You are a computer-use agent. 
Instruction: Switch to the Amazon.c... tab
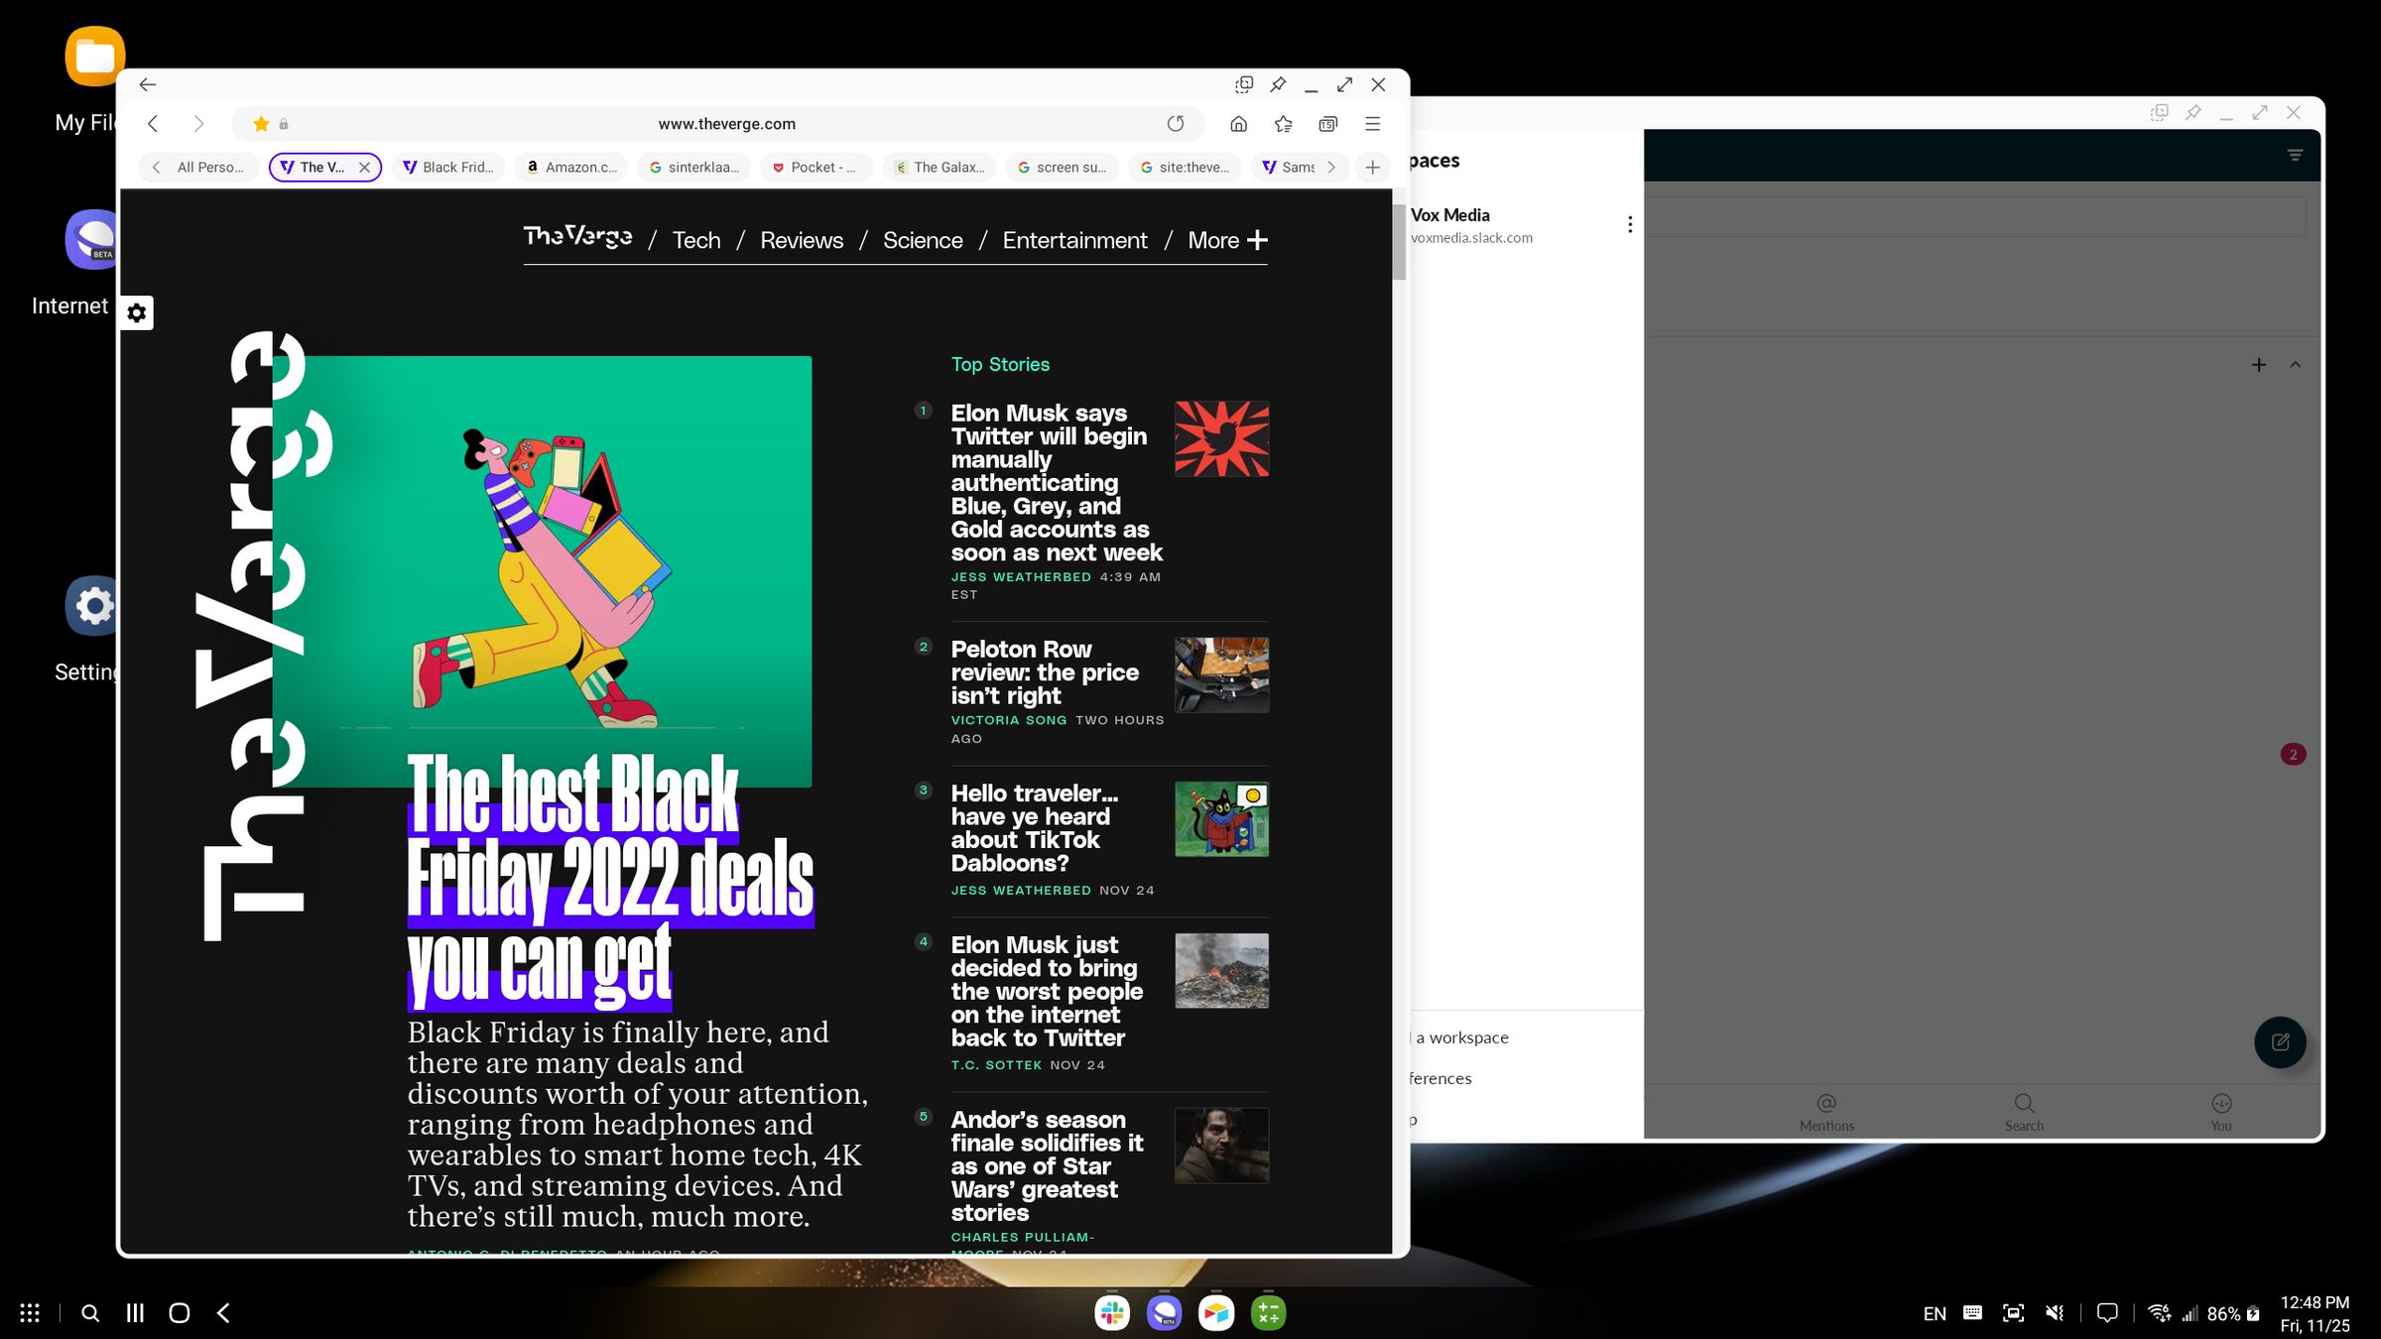click(x=571, y=168)
